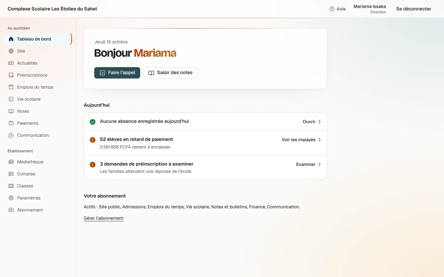Select Paiements in the sidebar

pos(38,123)
